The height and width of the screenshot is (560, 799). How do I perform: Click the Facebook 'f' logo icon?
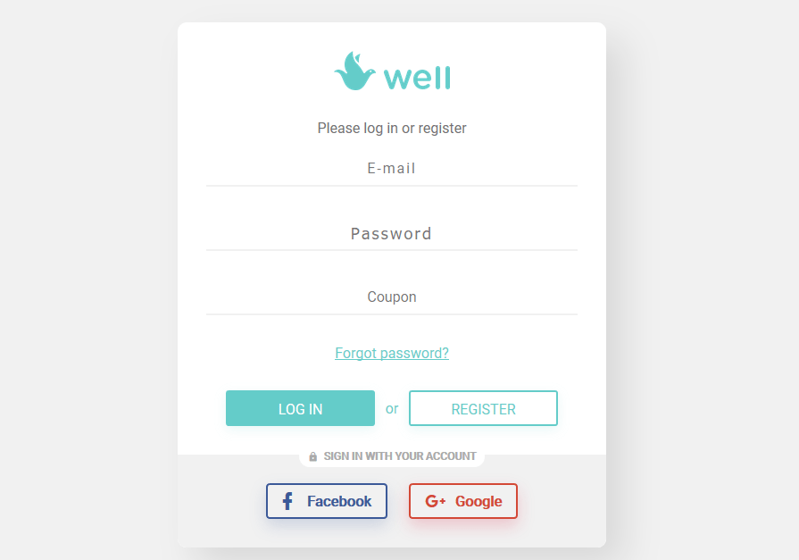pos(287,501)
